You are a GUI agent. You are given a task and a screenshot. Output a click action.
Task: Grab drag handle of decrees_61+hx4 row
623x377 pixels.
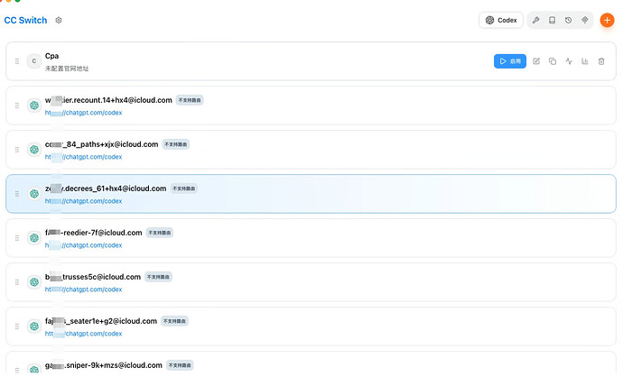[17, 194]
